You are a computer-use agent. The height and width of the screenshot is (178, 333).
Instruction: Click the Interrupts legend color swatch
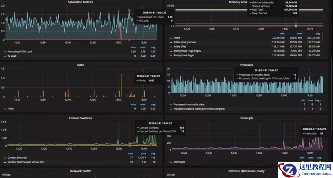(171, 162)
